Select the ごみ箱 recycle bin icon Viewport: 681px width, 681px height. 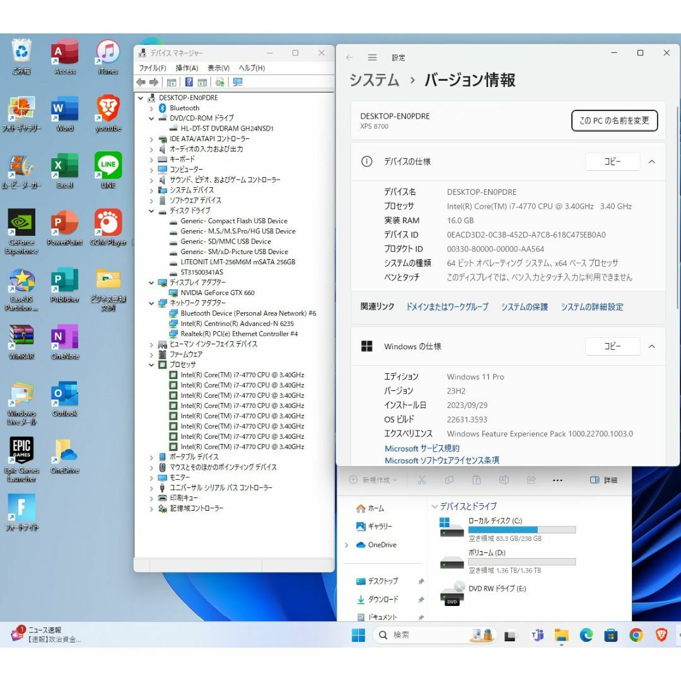tap(21, 57)
